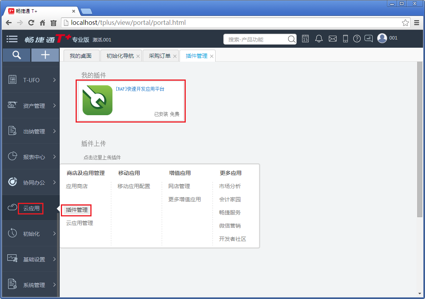Viewport: 425px width, 299px height.
Task: Click 点击这里上传插件 upload link
Action: [x=102, y=157]
